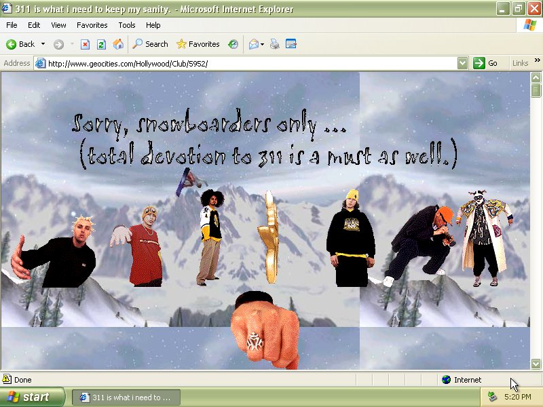The width and height of the screenshot is (543, 407).
Task: Open the File menu
Action: (12, 25)
